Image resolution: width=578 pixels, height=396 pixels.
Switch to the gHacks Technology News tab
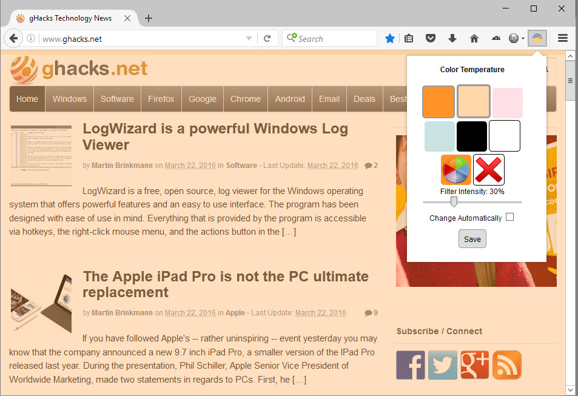(x=70, y=18)
